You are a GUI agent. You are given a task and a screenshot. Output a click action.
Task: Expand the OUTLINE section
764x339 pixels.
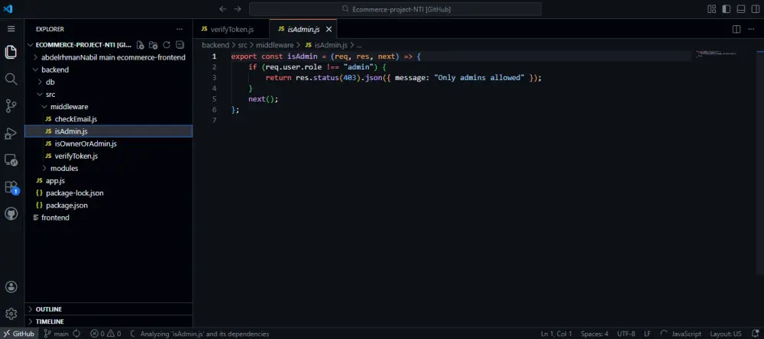(x=108, y=309)
